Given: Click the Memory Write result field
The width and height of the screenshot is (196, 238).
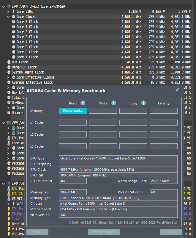Looking at the screenshot, I should pyautogui.click(x=103, y=111).
